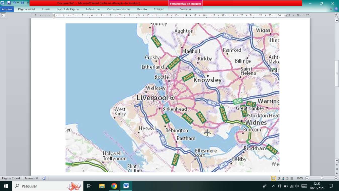Open the Referências tab
This screenshot has width=339, height=191.
(x=93, y=9)
